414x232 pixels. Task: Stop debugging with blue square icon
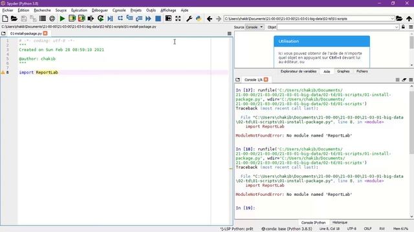[x=158, y=19]
